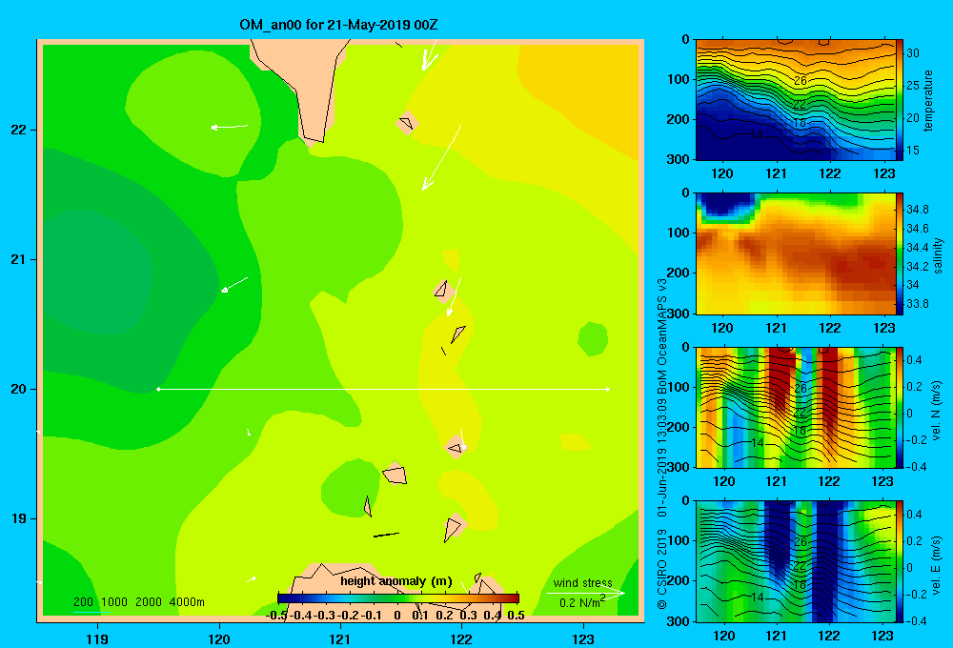Open the temperature depth section plot
Image resolution: width=953 pixels, height=648 pixels.
[x=796, y=100]
